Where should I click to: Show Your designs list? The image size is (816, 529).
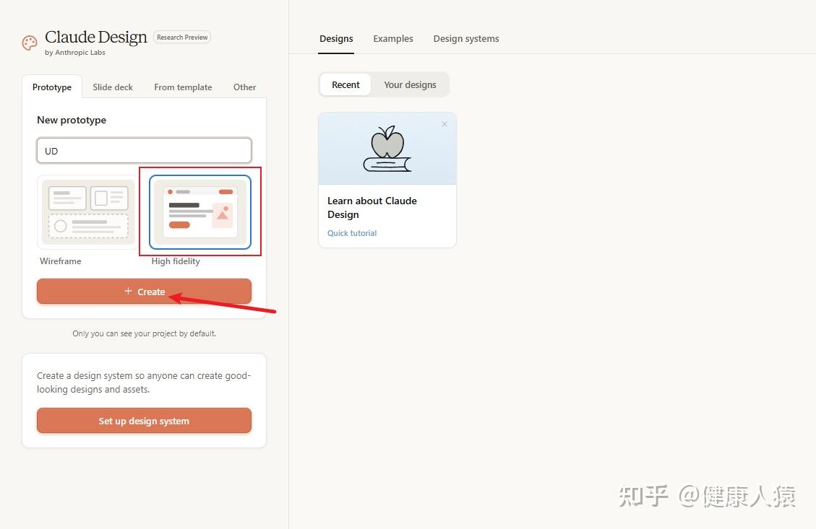(x=410, y=84)
